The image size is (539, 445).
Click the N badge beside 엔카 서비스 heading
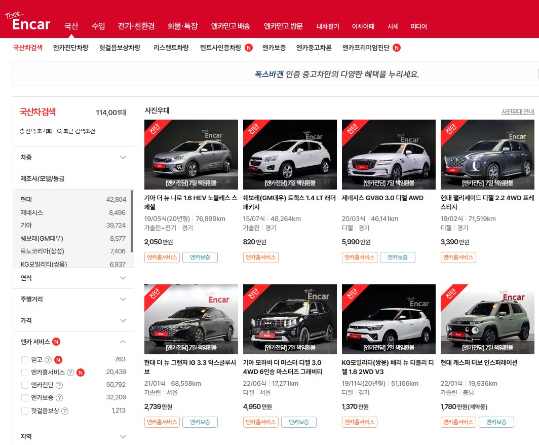56,342
